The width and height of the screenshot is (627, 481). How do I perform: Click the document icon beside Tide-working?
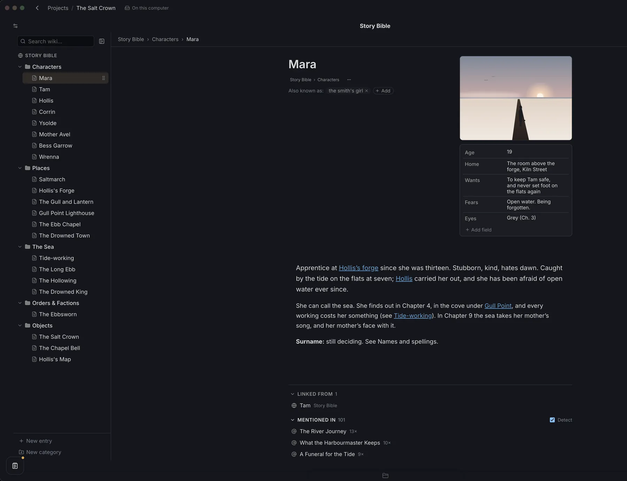(x=34, y=258)
